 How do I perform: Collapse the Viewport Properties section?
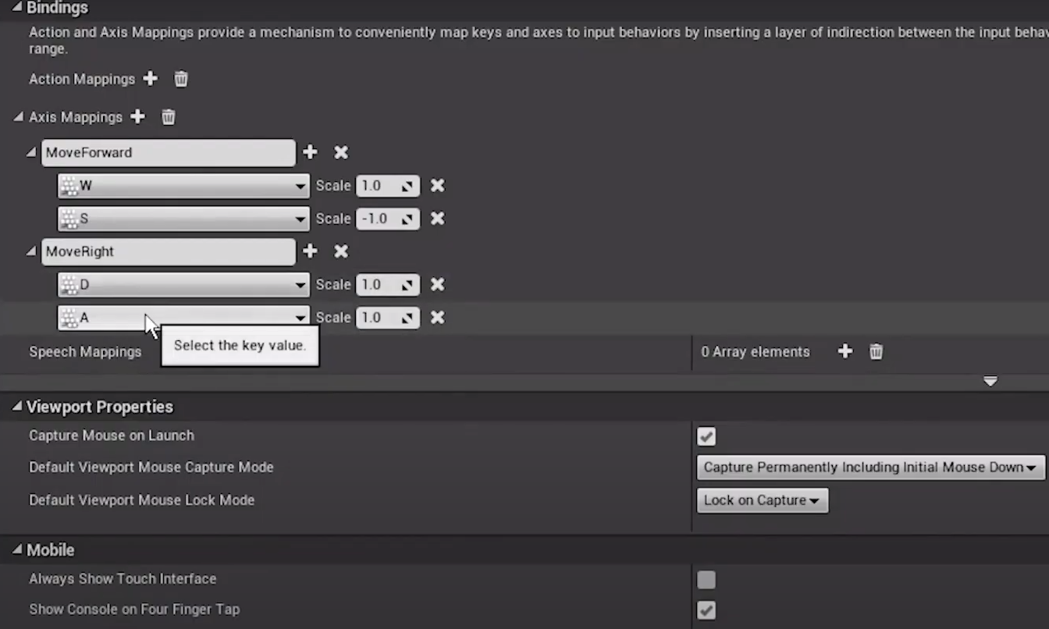[x=17, y=407]
